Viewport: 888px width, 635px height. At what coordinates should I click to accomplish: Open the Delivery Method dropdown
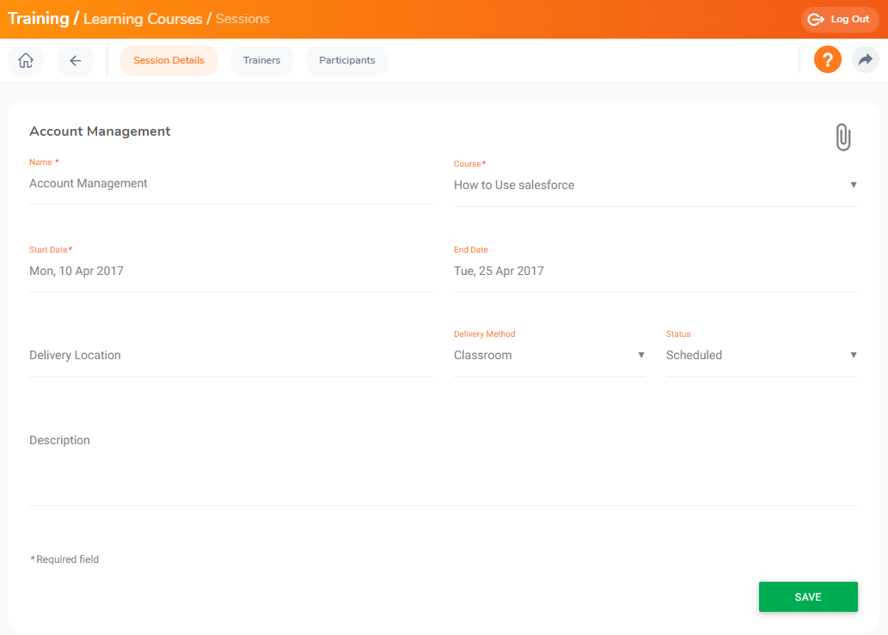click(x=549, y=356)
